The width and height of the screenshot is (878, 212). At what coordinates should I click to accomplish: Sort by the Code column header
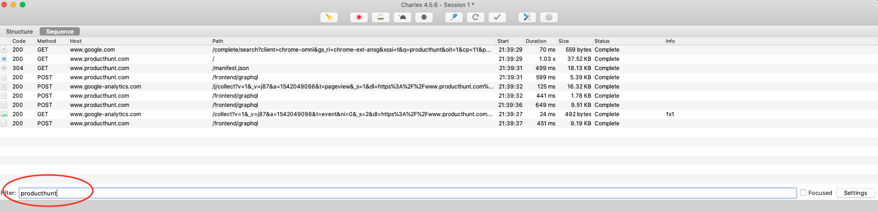tap(19, 41)
